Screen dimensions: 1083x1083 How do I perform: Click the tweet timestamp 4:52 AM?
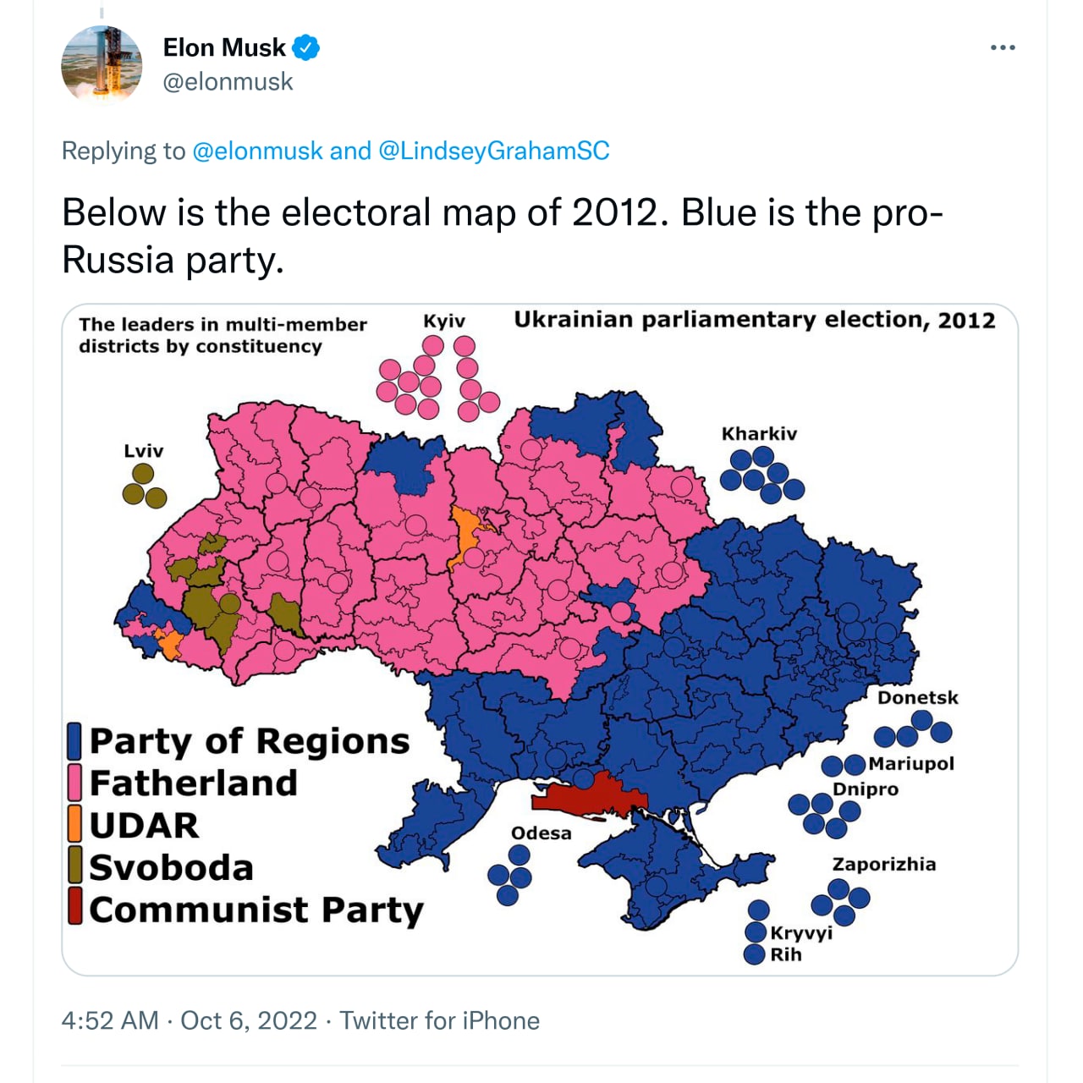[110, 1020]
